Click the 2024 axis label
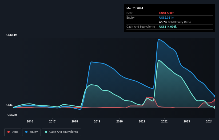 [x=209, y=121]
